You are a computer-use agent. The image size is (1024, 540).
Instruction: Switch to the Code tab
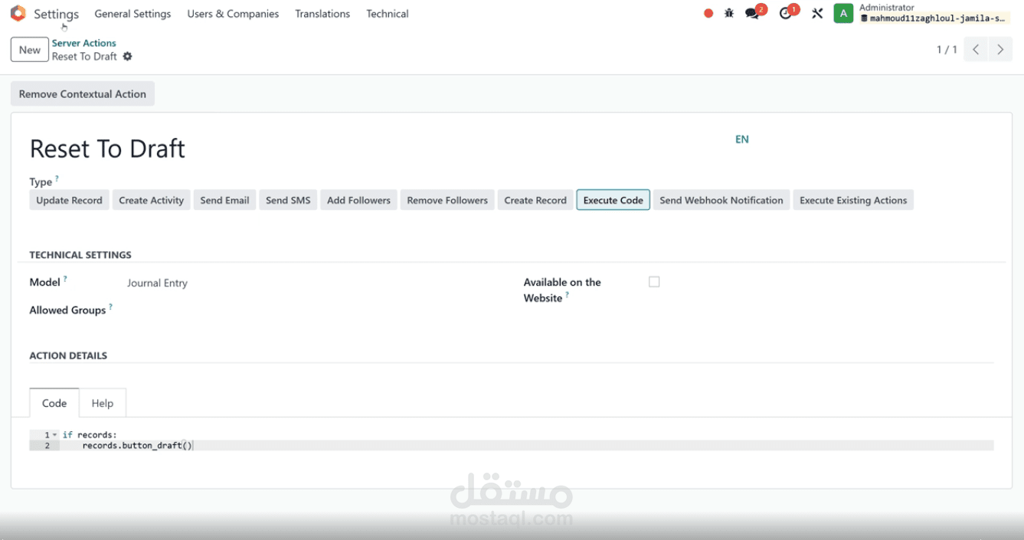point(54,403)
